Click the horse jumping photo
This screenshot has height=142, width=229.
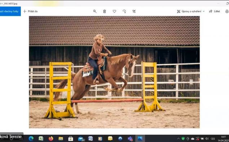point(114,72)
